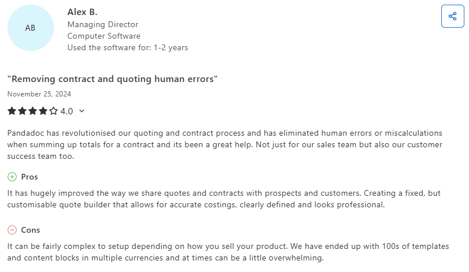Click the 'Used the software for' line
The height and width of the screenshot is (272, 469).
(128, 47)
